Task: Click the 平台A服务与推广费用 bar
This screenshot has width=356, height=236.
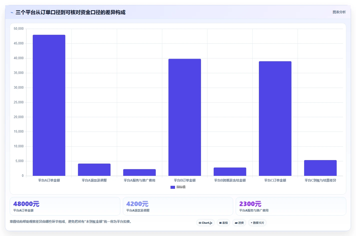Action: [139, 172]
